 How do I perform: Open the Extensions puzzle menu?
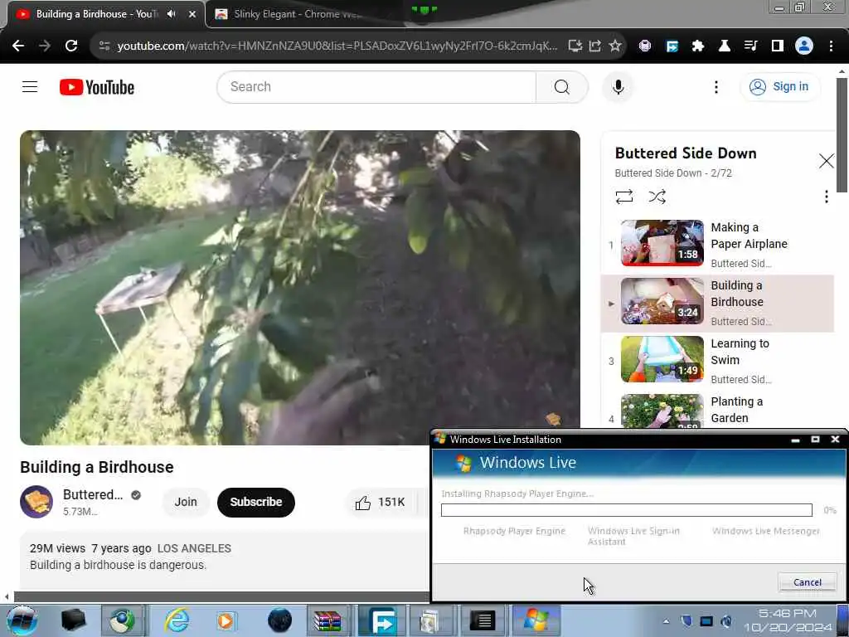point(698,46)
